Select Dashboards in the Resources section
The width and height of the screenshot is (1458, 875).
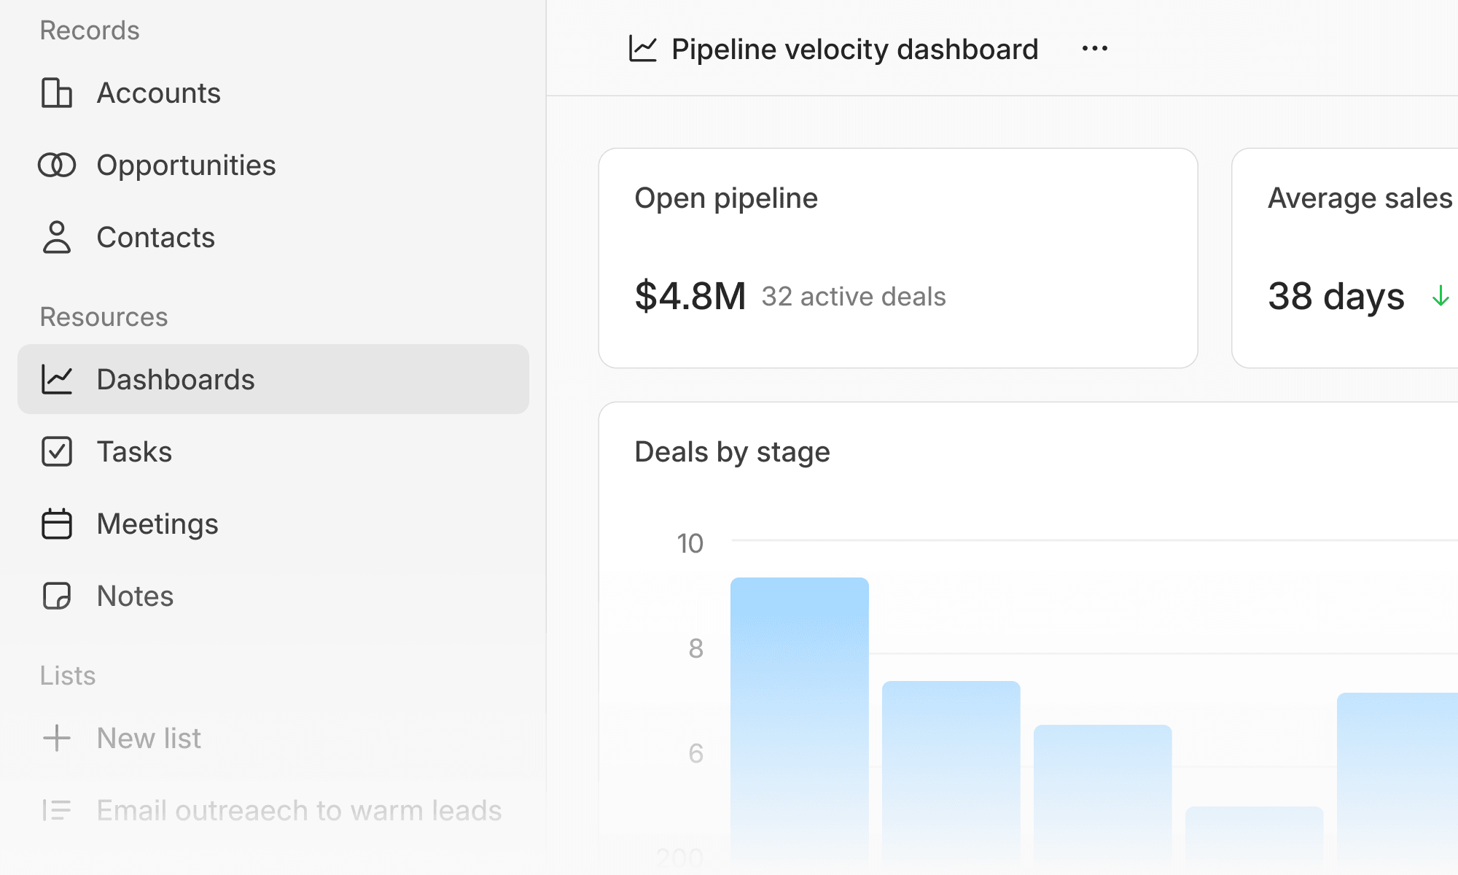click(x=273, y=379)
